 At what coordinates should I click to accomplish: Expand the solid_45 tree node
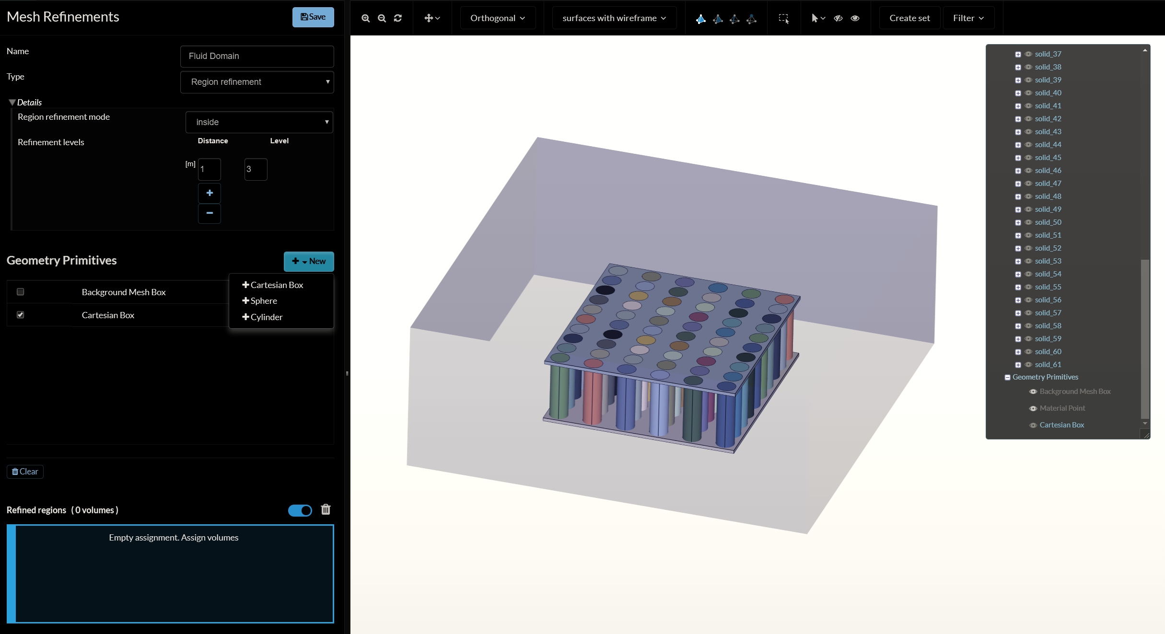coord(1018,158)
